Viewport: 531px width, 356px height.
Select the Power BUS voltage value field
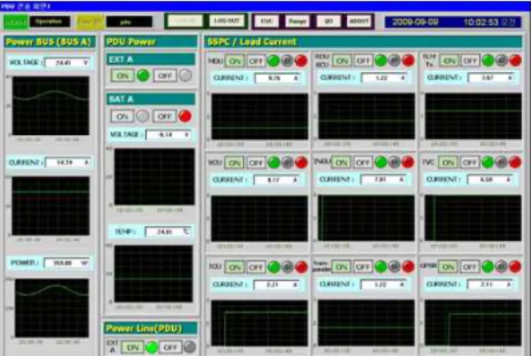68,63
